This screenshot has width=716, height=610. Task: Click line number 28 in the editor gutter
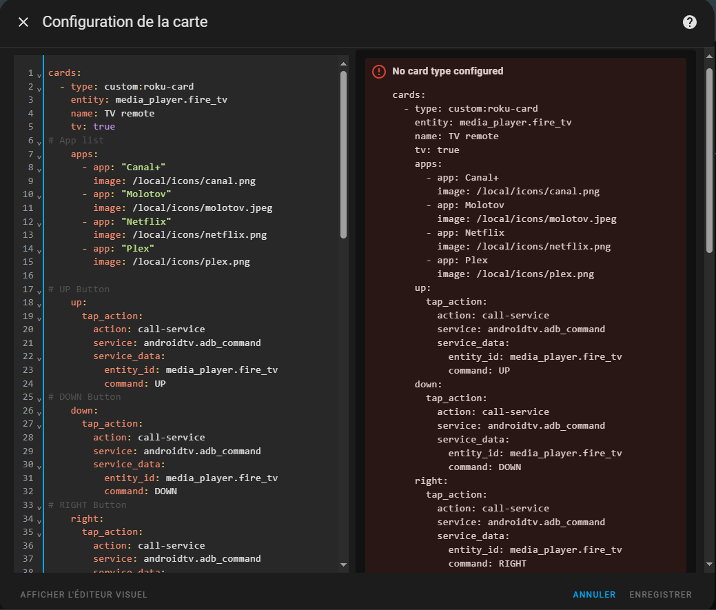28,438
